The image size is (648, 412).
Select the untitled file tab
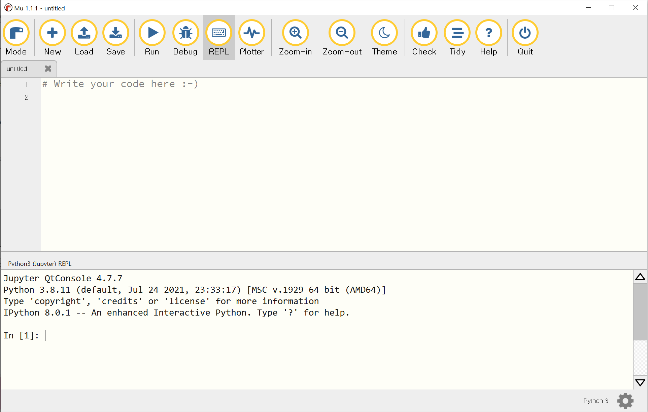[x=18, y=69]
